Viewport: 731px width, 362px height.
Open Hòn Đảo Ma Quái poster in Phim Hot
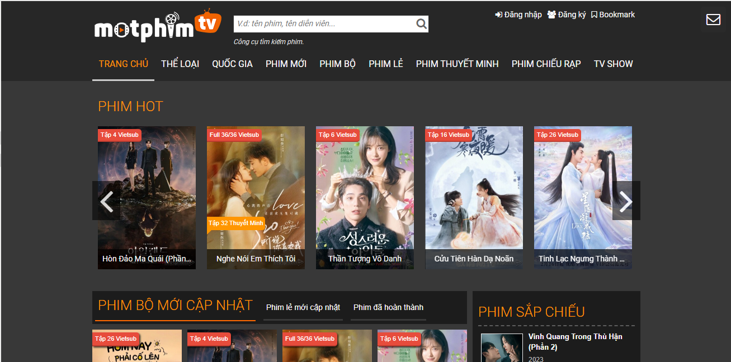click(147, 198)
